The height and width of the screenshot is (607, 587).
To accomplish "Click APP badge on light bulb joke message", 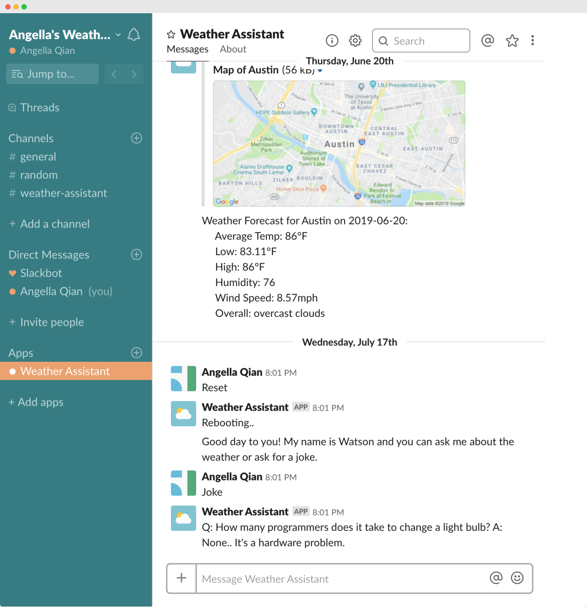I will (x=301, y=512).
